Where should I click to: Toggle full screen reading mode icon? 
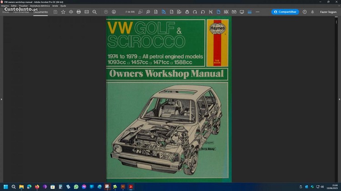click(242, 12)
